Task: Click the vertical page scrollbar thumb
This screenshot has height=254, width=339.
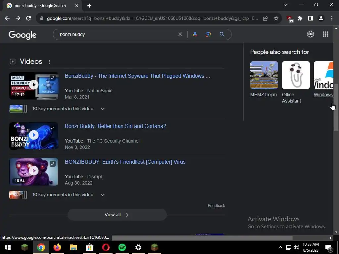Action: pyautogui.click(x=336, y=107)
